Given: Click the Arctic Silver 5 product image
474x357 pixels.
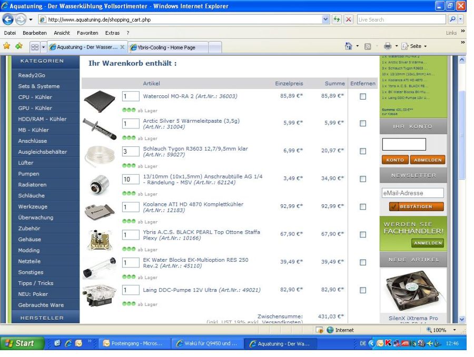Looking at the screenshot, I should pyautogui.click(x=100, y=129).
